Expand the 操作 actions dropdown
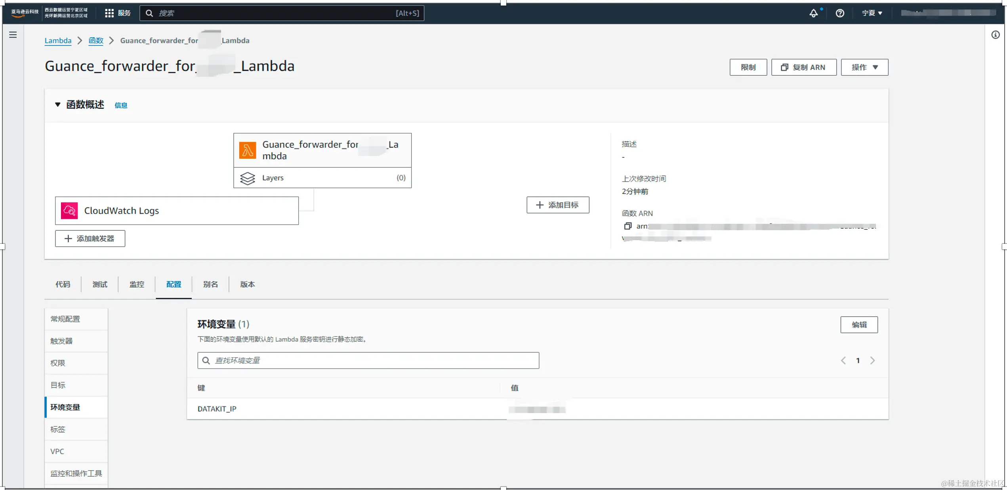 [x=864, y=67]
